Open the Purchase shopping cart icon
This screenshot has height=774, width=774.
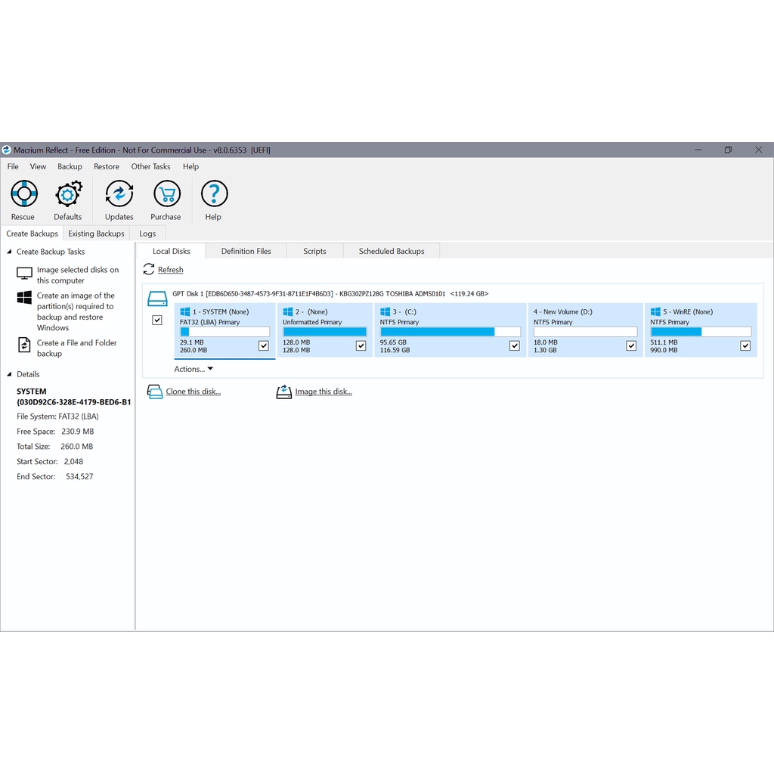166,195
